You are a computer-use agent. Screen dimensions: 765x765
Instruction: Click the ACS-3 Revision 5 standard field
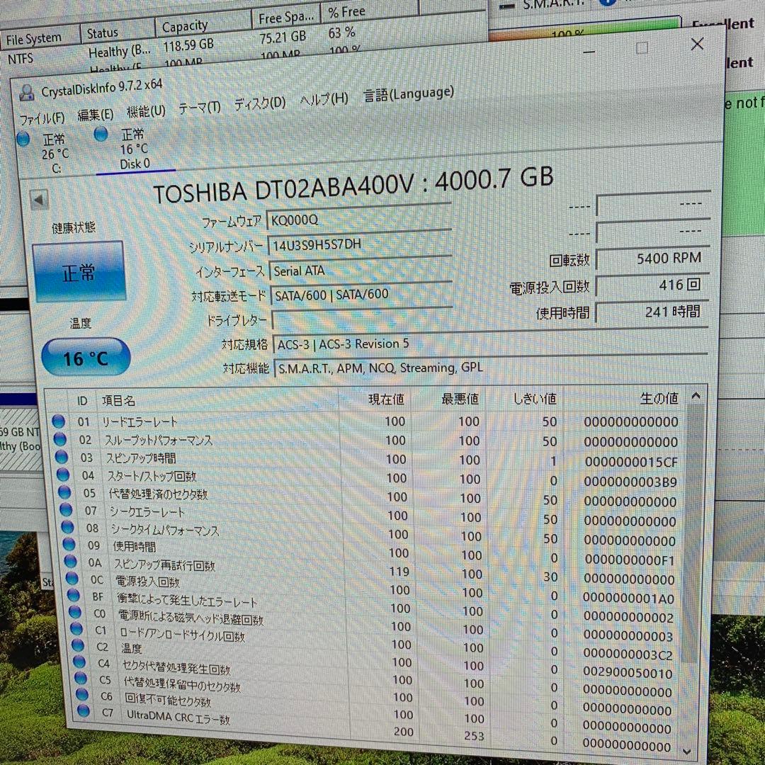coord(490,343)
